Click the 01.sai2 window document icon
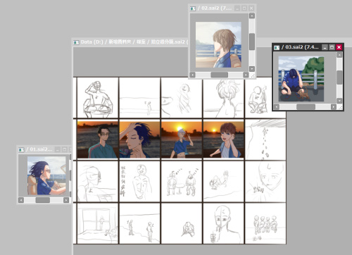 [x=21, y=149]
